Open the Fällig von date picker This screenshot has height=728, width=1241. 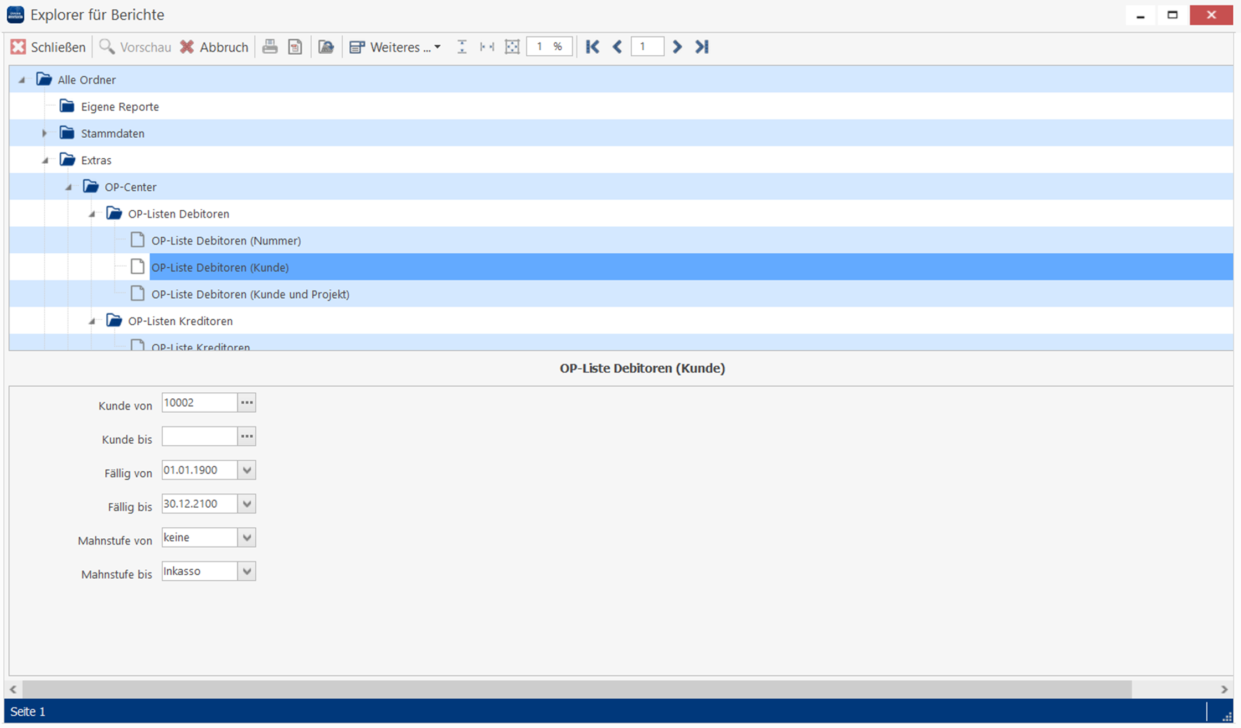tap(247, 470)
